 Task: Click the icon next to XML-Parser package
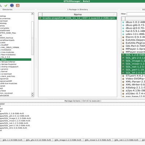click(x=123, y=82)
